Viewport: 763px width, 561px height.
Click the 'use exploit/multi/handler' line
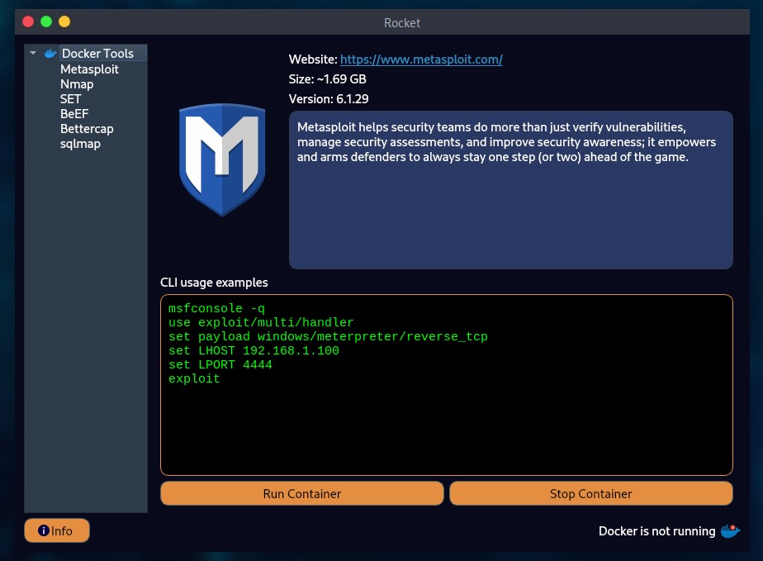coord(261,322)
